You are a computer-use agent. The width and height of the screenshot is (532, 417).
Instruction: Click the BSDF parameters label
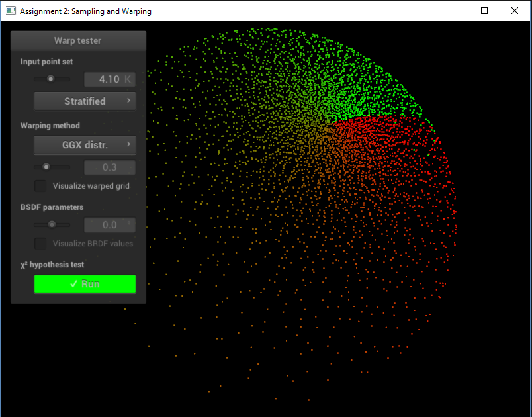pos(52,207)
